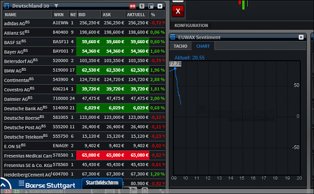Click the 'Aktuell: 20,55' label
This screenshot has width=314, height=194.
click(x=189, y=58)
